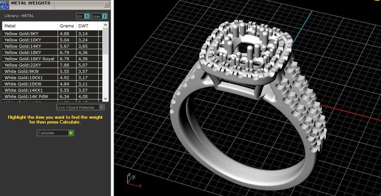This screenshot has height=196, width=381.
Task: Click the Calculate button
Action: point(55,133)
